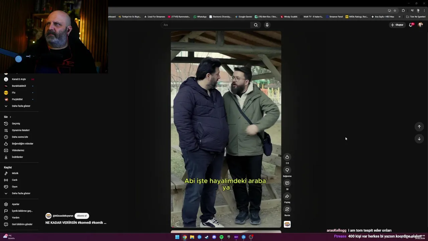Open the Ana Sayfa HBO Max bookmark
Image resolution: width=428 pixels, height=241 pixels.
pos(383,17)
